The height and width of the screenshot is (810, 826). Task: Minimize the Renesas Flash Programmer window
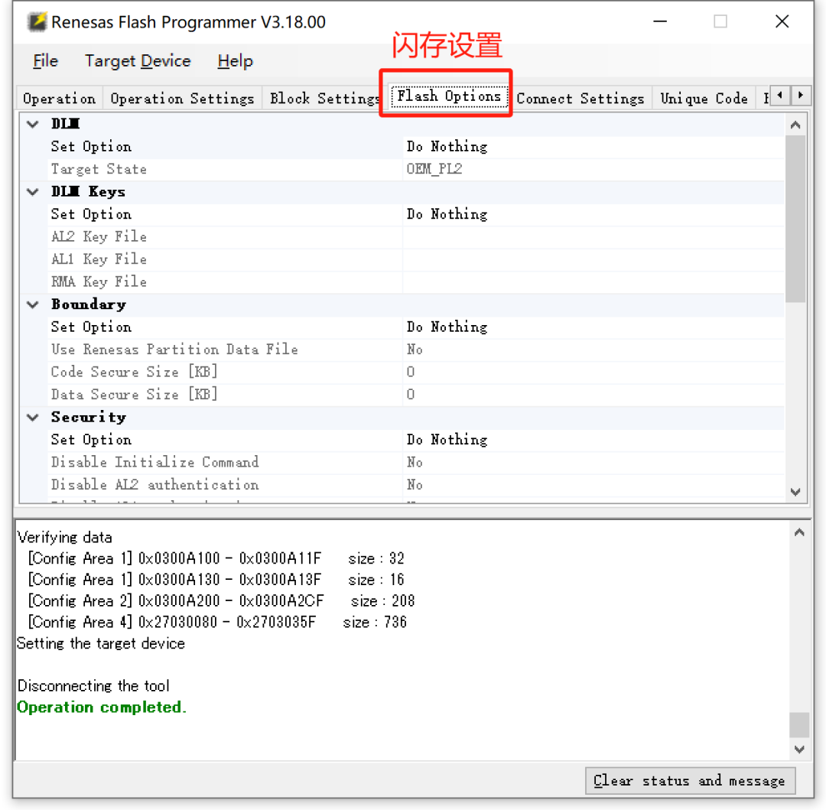click(x=660, y=21)
